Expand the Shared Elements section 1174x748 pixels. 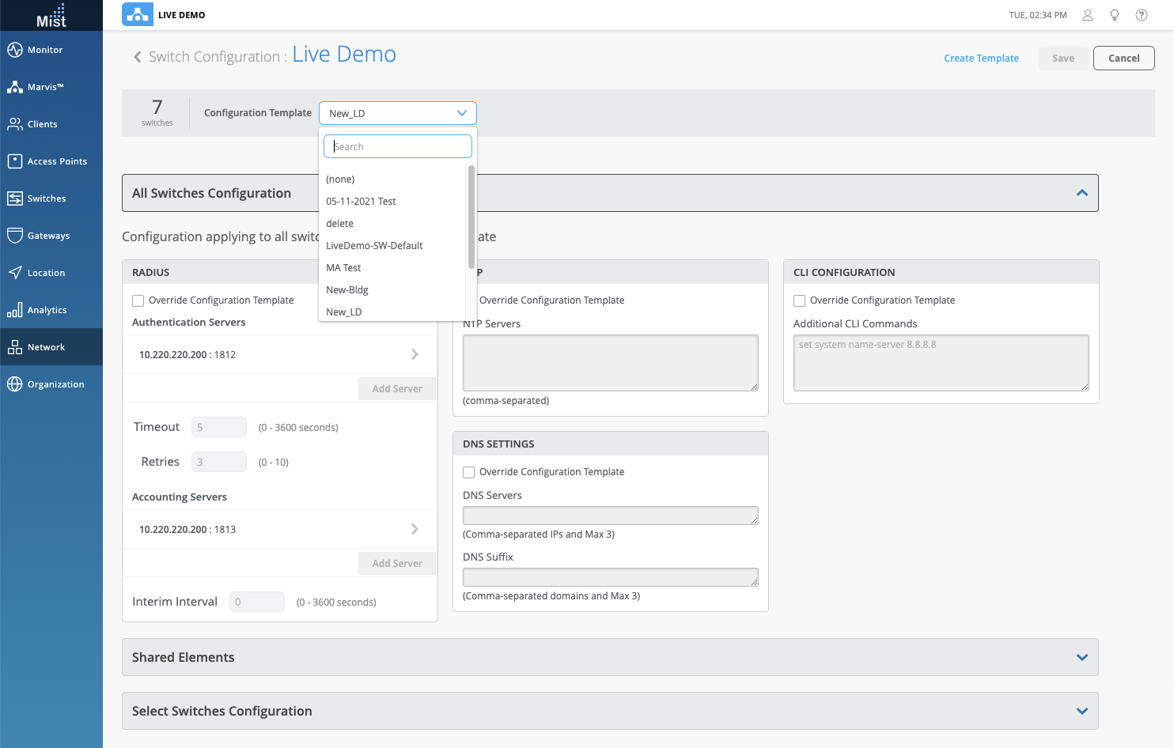coord(1081,657)
